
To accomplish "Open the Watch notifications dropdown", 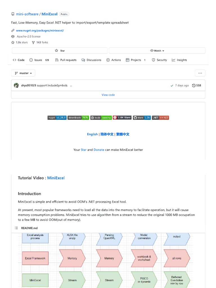I will (x=157, y=51).
